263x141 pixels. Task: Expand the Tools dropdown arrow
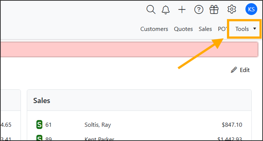255,29
